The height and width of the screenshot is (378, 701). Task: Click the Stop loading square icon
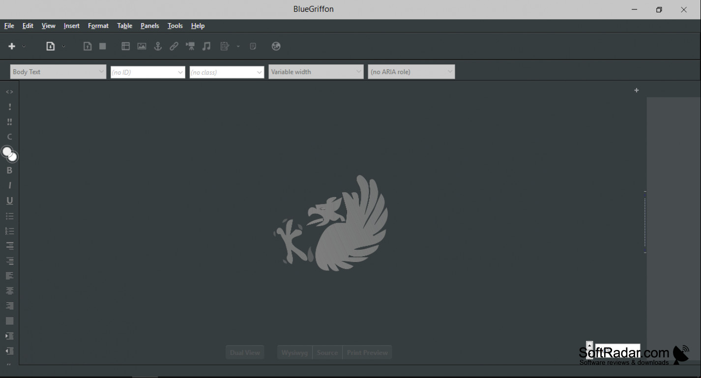[x=103, y=46]
